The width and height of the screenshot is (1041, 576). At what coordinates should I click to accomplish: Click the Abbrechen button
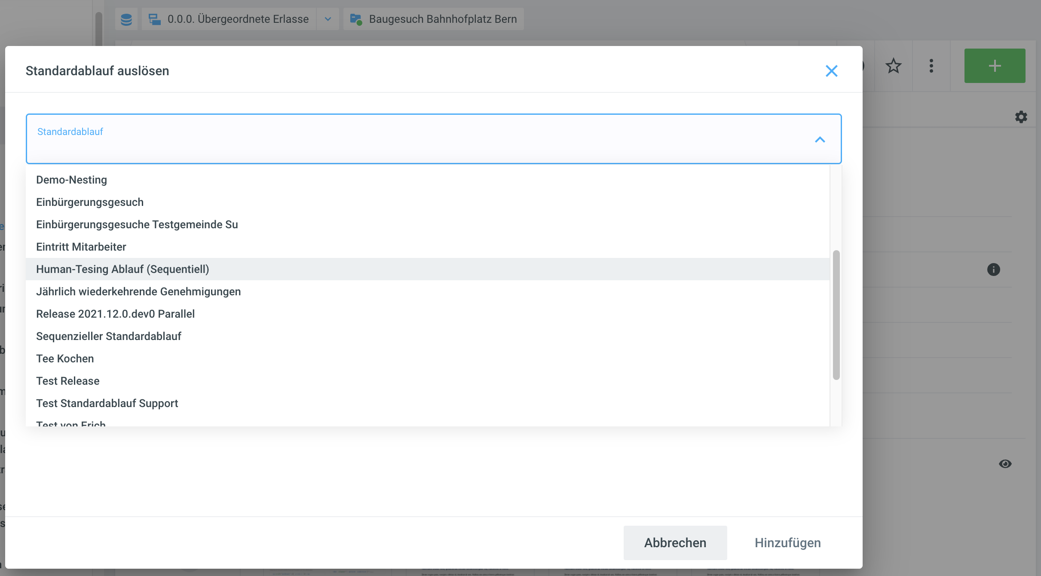click(x=675, y=542)
